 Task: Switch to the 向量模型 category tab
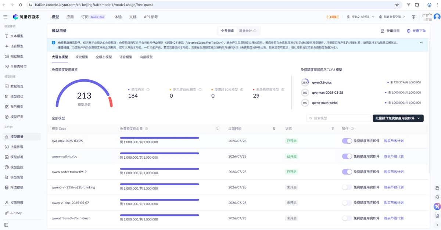tap(146, 57)
